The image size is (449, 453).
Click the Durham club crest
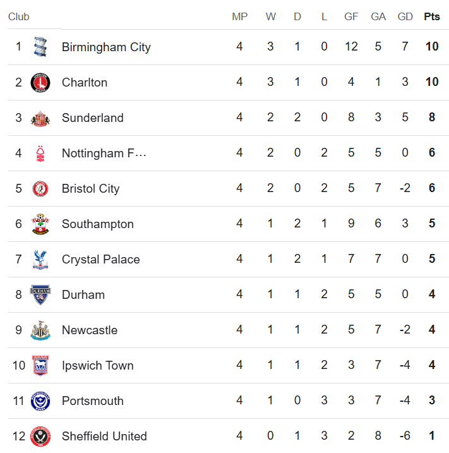click(x=40, y=294)
